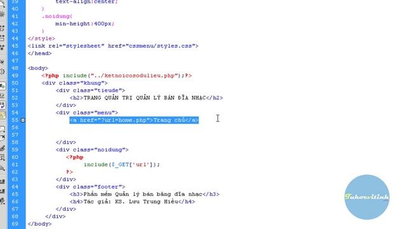This screenshot has height=229, width=407.
Task: Open the Apply Comment menu icon
Action: point(3,128)
